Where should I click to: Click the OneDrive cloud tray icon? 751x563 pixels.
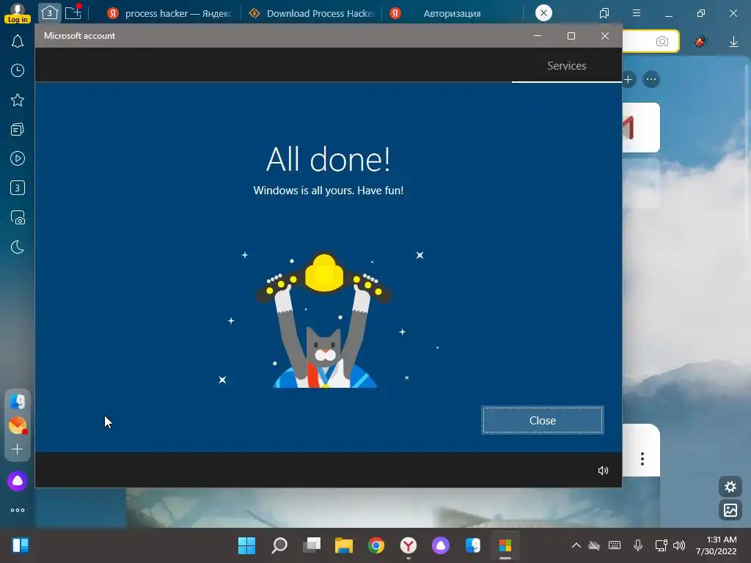[594, 545]
